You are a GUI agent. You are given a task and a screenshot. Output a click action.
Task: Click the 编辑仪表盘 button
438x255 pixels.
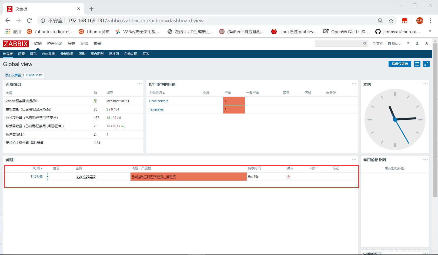click(x=400, y=64)
